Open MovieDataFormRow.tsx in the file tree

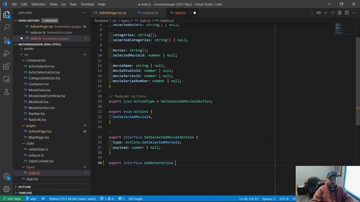47,96
